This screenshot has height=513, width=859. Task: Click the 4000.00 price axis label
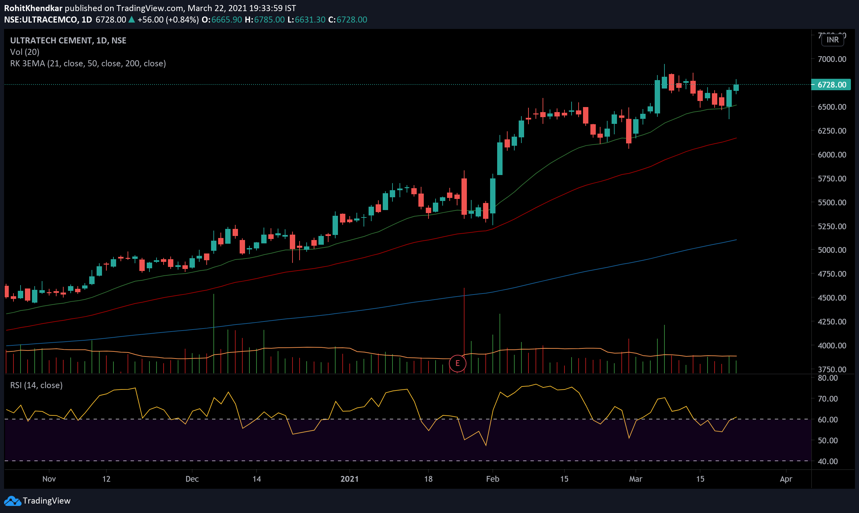point(832,345)
